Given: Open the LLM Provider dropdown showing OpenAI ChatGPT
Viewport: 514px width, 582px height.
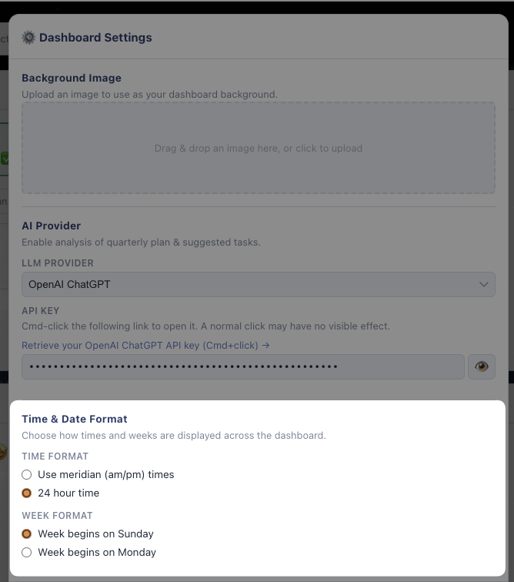Looking at the screenshot, I should [258, 284].
